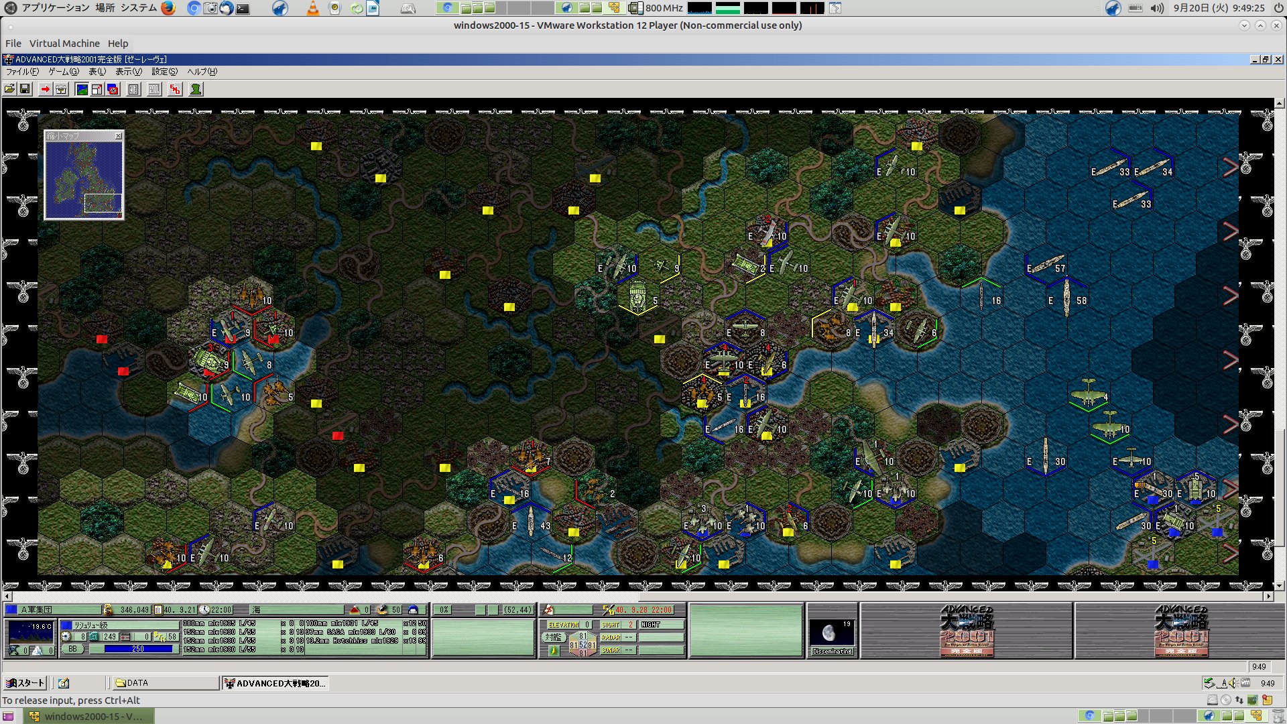Select the windows2000-15 task in bottom panel
Screen dimensions: 1287x724
click(x=89, y=716)
